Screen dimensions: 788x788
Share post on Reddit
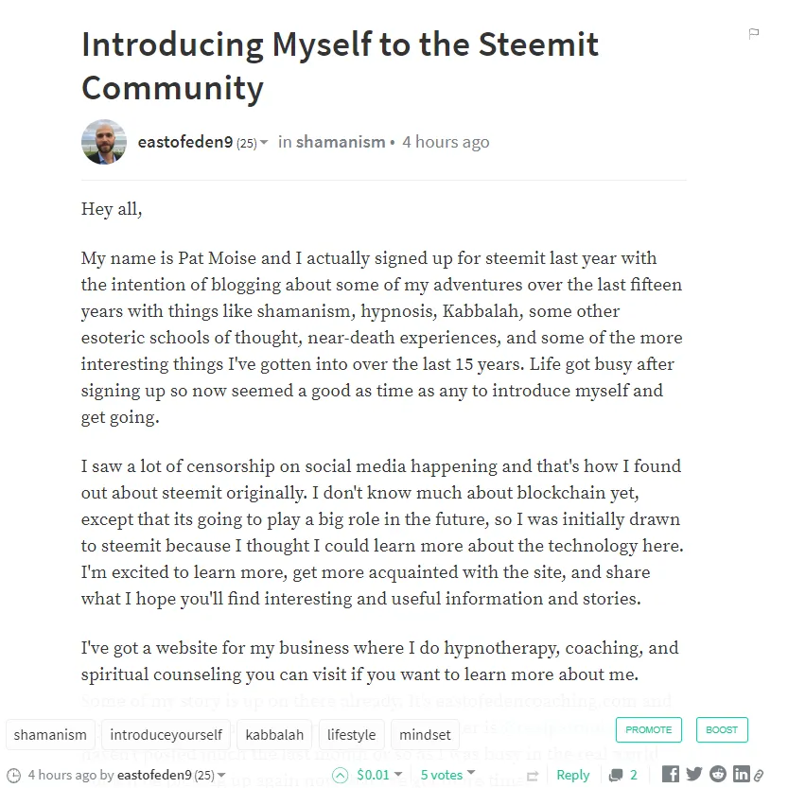(718, 774)
